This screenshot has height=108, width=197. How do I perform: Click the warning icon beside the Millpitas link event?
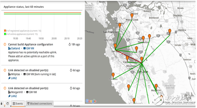click(5, 70)
